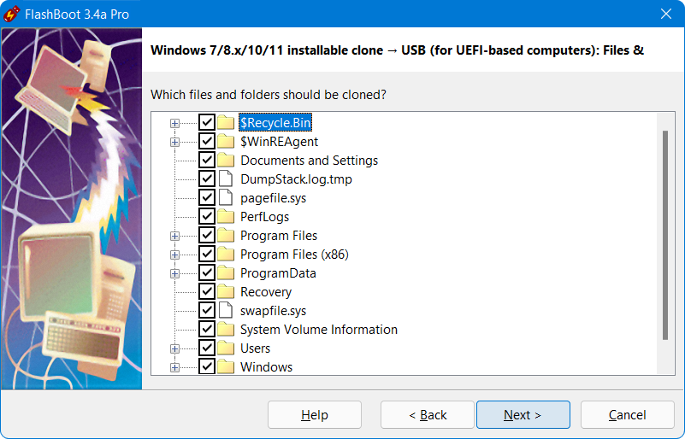Click the swapfile.sys file icon

[226, 310]
